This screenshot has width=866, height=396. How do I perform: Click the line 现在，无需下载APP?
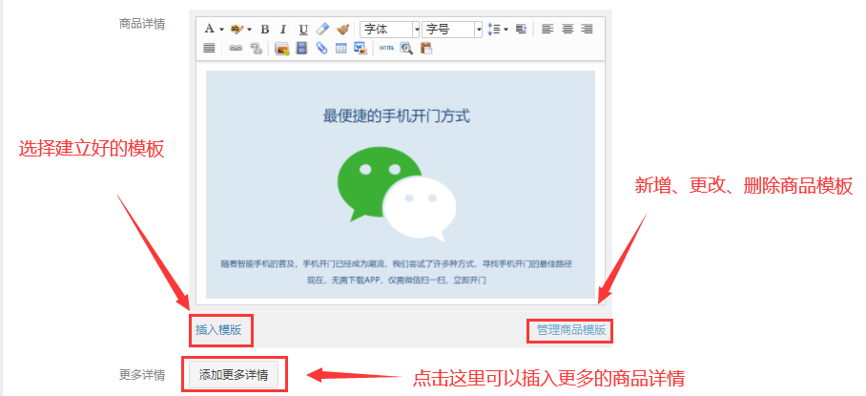click(x=397, y=280)
